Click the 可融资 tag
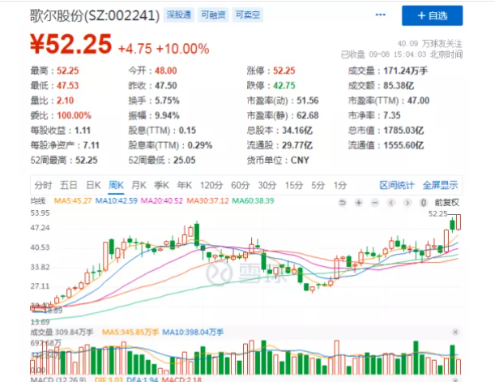495x382 pixels. pyautogui.click(x=213, y=15)
